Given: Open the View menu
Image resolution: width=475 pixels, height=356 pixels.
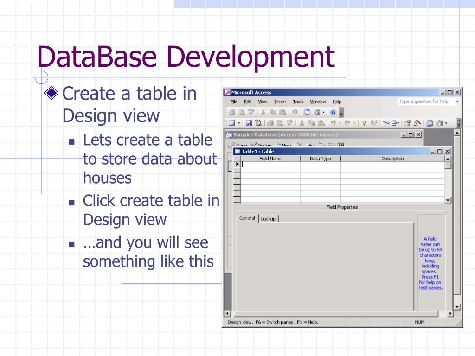Looking at the screenshot, I should (263, 102).
